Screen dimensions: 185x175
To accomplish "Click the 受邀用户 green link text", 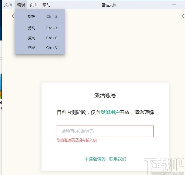I will point(110,112).
